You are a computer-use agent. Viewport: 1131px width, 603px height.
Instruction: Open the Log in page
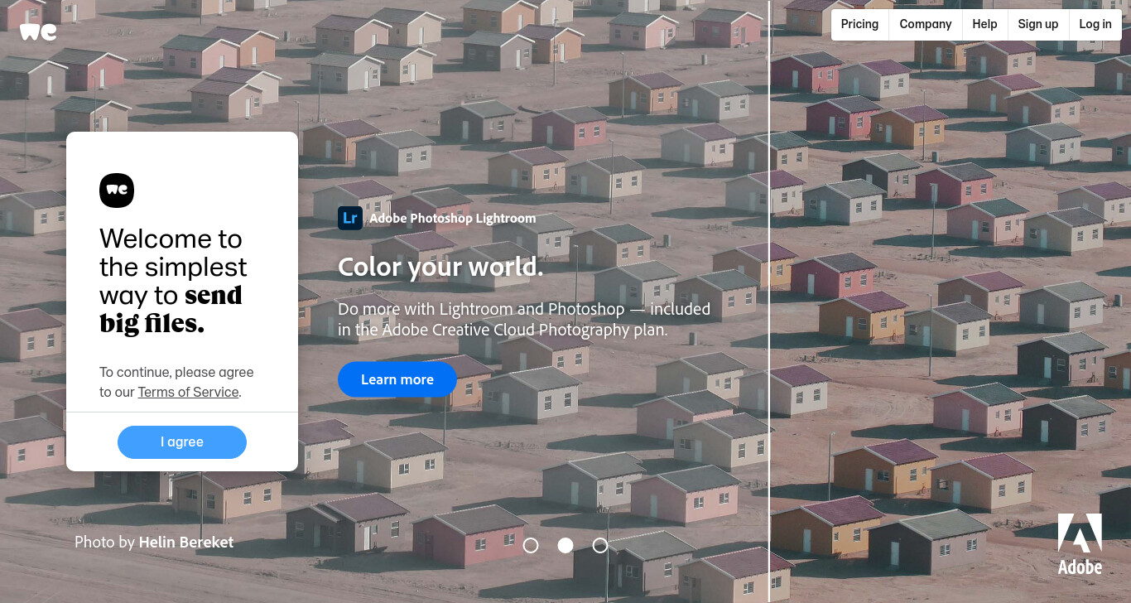point(1095,24)
